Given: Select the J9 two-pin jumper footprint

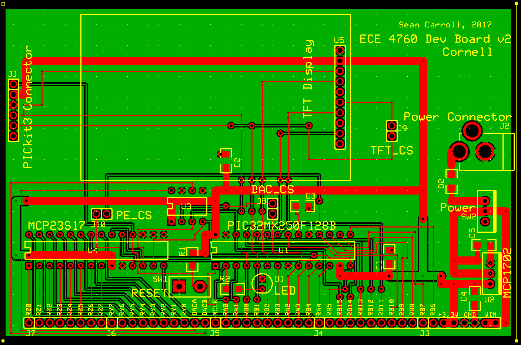Looking at the screenshot, I should [392, 131].
